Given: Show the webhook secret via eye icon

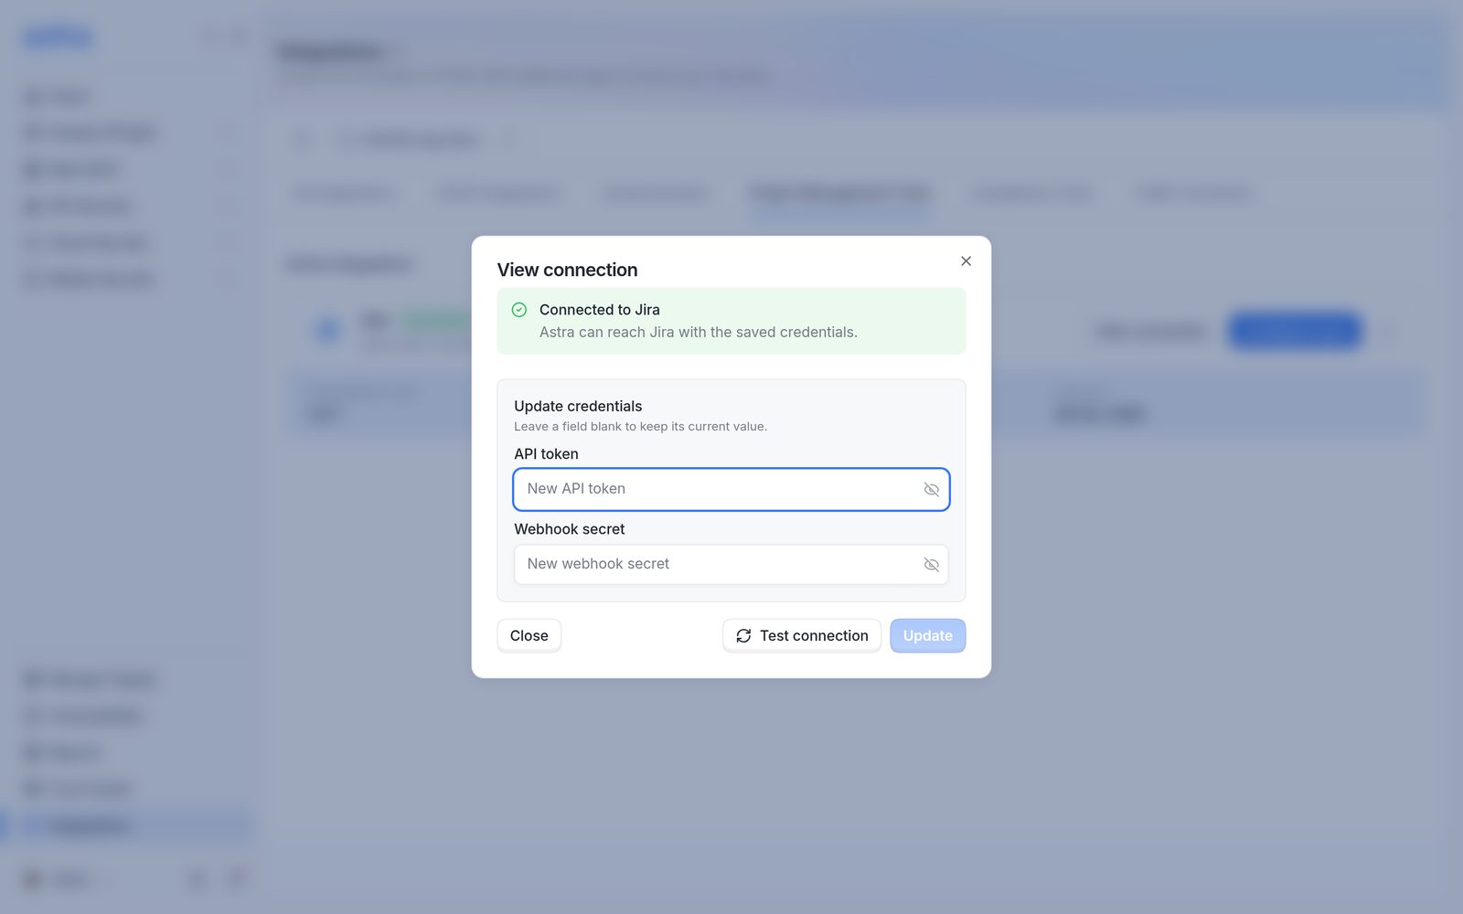Looking at the screenshot, I should (931, 565).
